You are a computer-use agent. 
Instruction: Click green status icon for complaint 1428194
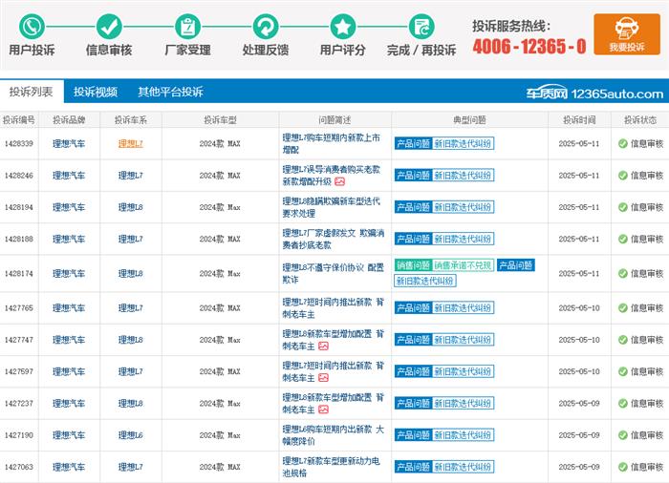623,207
